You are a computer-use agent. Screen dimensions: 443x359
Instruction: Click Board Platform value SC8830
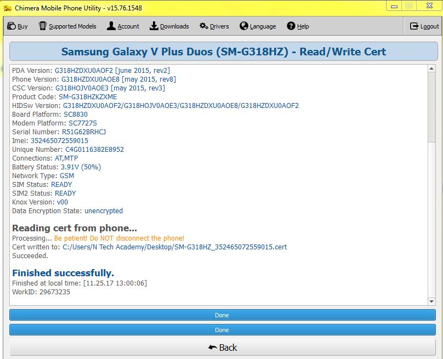pos(76,115)
